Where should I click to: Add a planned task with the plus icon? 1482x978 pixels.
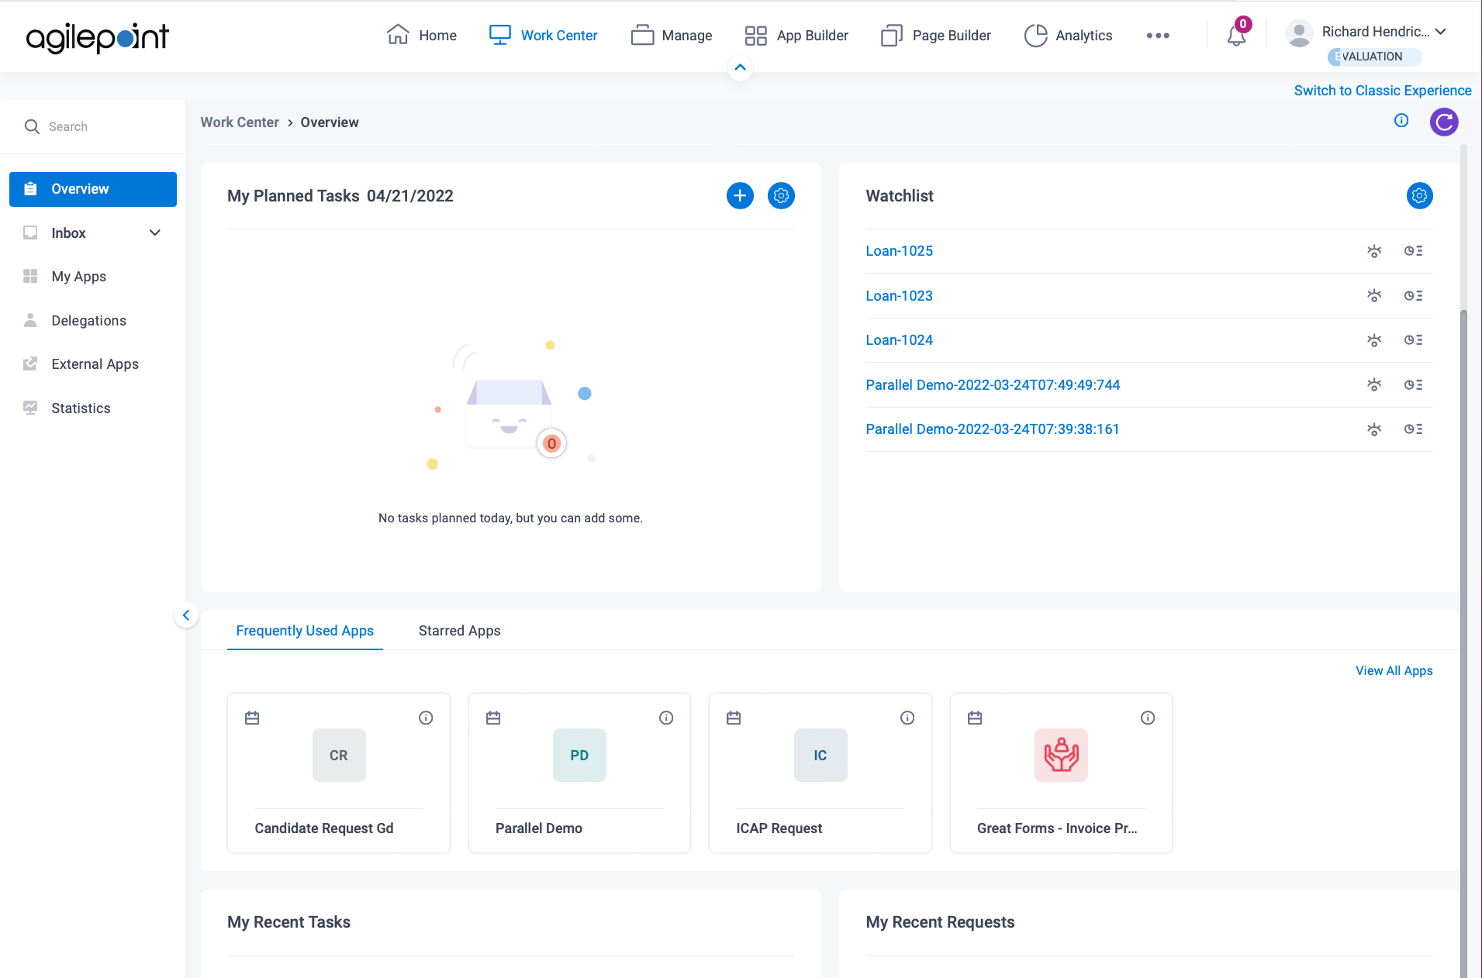click(739, 195)
